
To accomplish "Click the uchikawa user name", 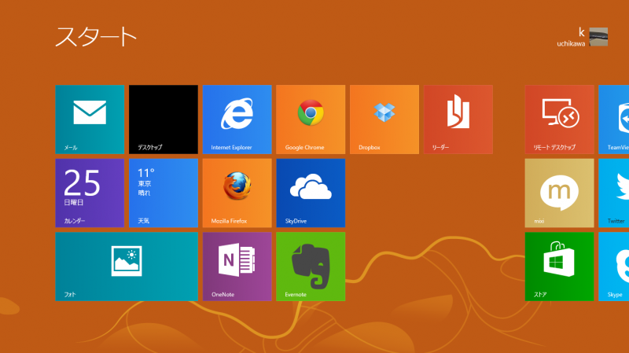I will click(x=571, y=44).
